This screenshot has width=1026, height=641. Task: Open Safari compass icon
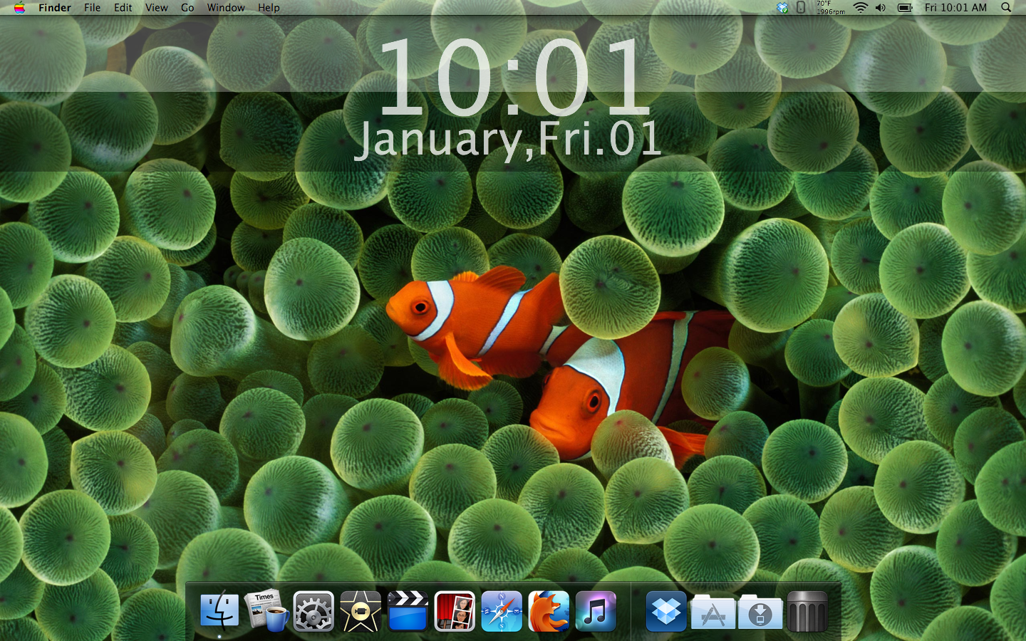(502, 611)
